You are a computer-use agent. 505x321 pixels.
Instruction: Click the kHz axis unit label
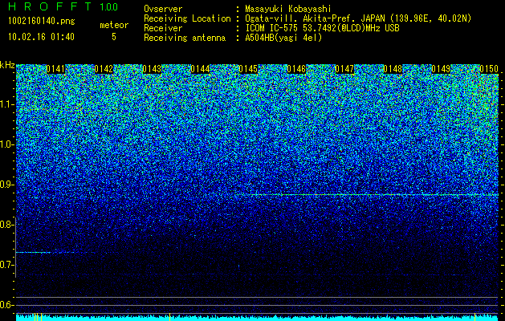(x=7, y=65)
